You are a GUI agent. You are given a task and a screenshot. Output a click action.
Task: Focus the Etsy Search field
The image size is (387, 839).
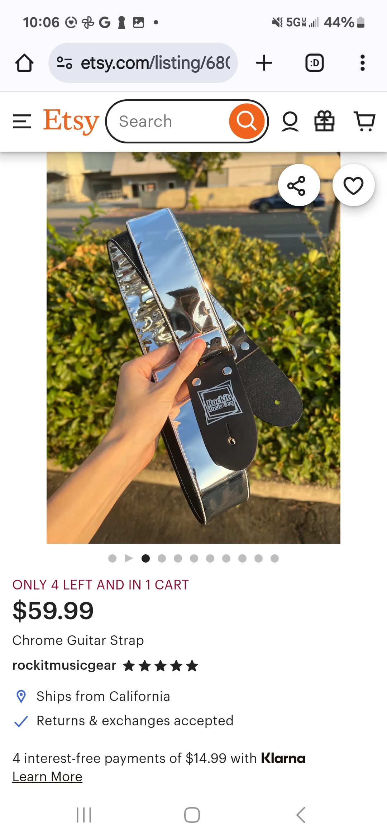click(168, 122)
